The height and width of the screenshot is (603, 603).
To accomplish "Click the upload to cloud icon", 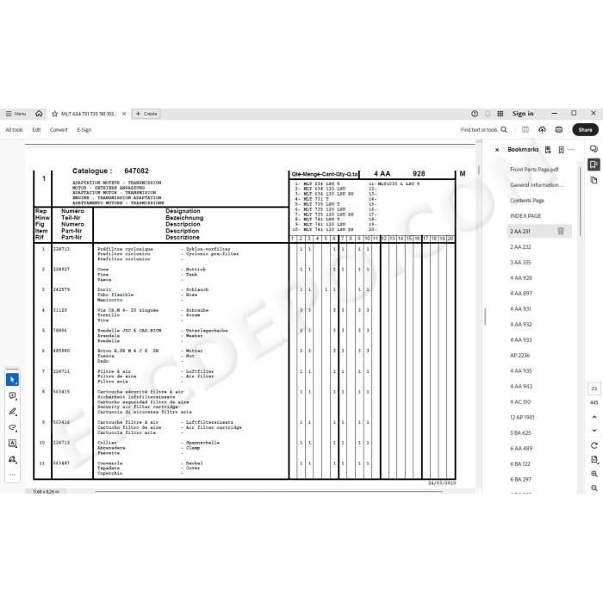I will click(x=542, y=129).
